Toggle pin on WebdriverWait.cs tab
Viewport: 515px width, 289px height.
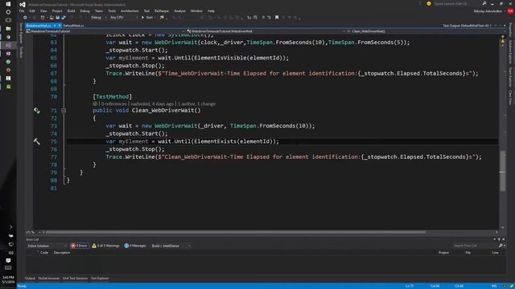(x=55, y=26)
